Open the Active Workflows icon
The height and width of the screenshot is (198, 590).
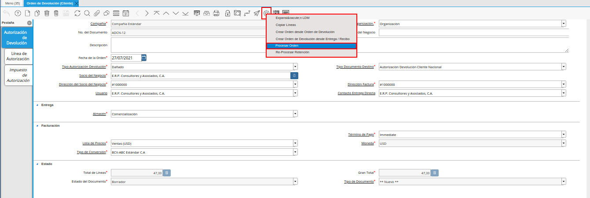pyautogui.click(x=247, y=13)
